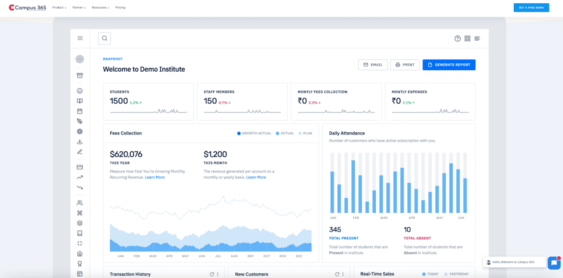Open the New Customers more options menu
Viewport: 563px width, 278px height.
coord(343,274)
